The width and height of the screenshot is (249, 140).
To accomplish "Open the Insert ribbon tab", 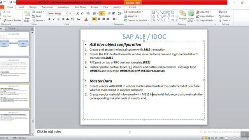I will (21, 7).
